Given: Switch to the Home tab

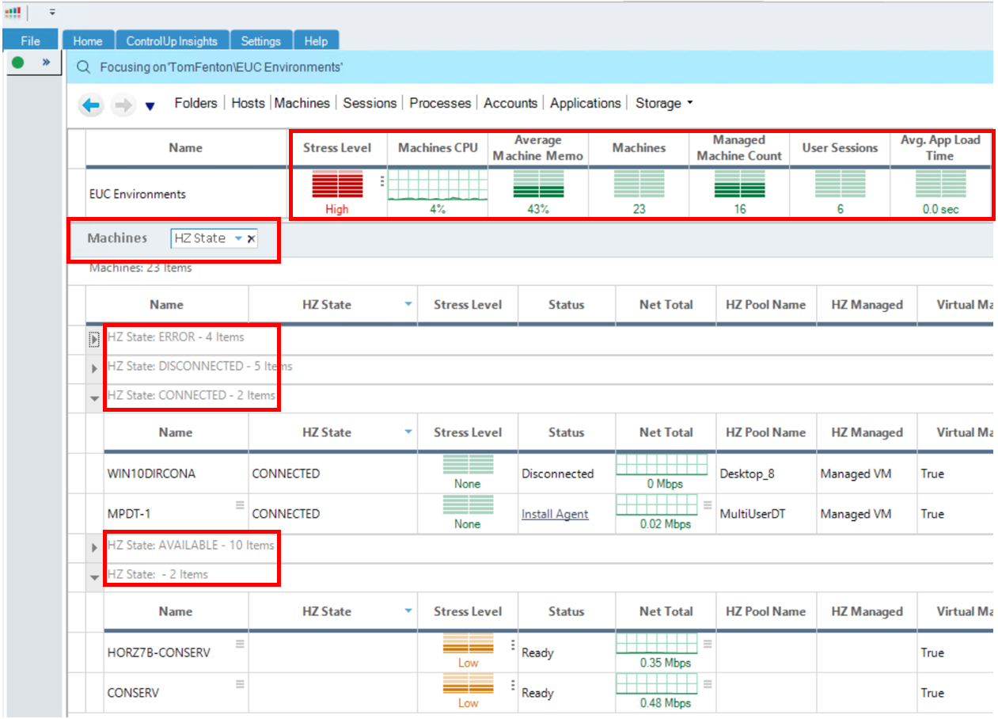Looking at the screenshot, I should [x=88, y=41].
